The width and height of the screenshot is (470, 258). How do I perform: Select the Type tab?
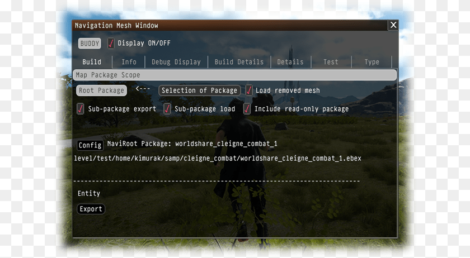click(x=372, y=62)
